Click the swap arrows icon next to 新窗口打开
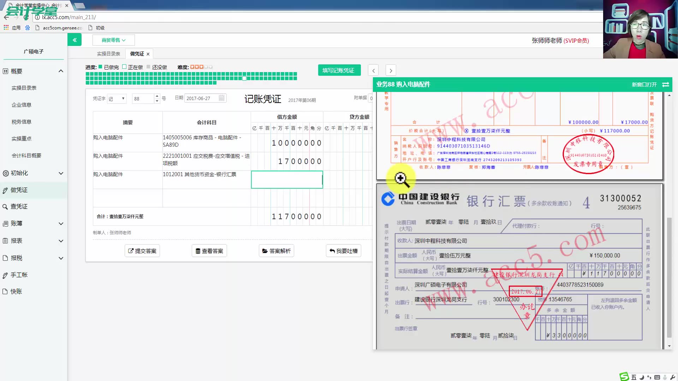 [x=666, y=84]
